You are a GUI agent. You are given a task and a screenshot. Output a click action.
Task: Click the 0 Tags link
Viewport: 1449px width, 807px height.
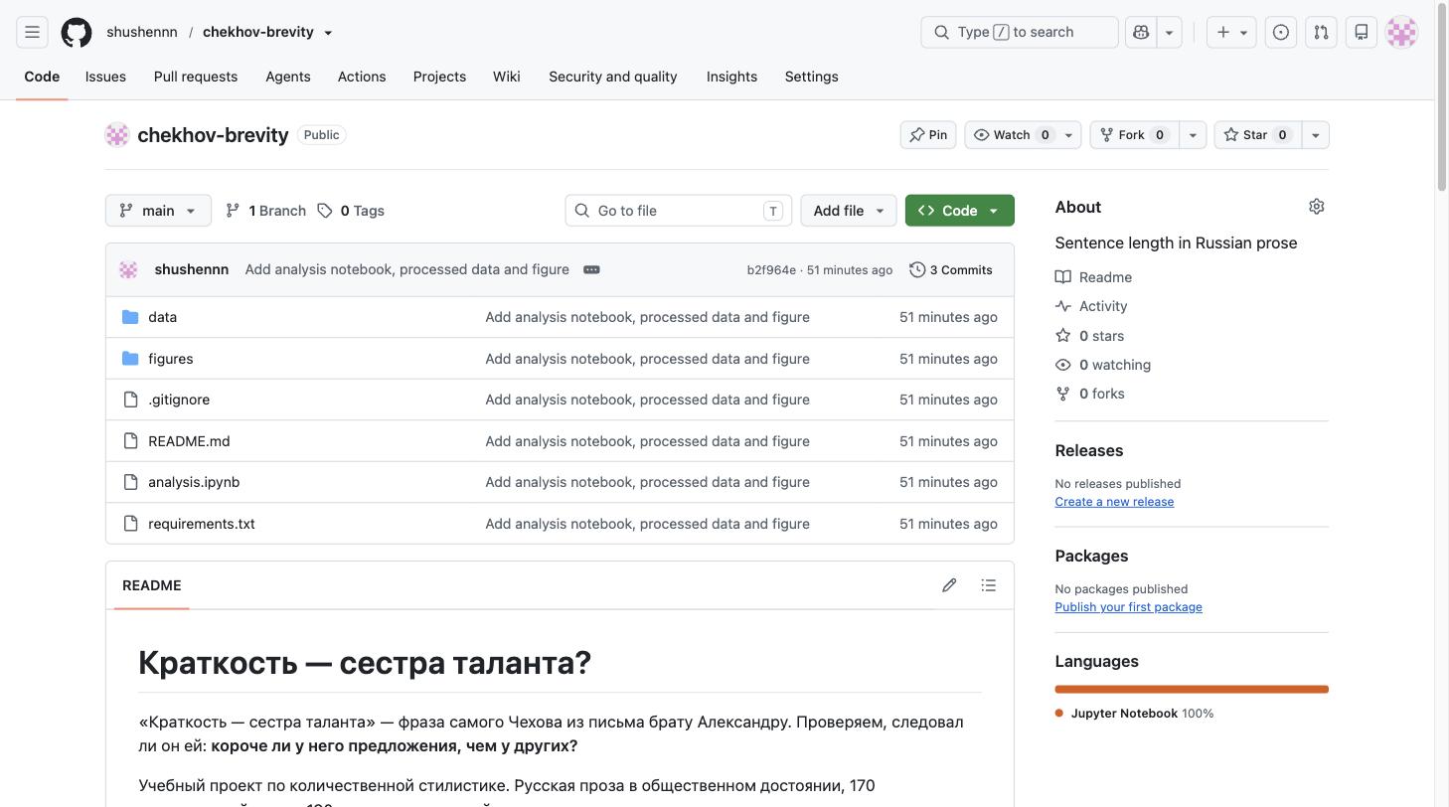pyautogui.click(x=351, y=211)
